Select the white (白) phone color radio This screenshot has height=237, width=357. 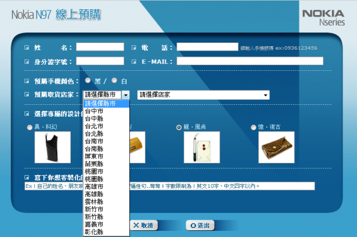click(114, 80)
